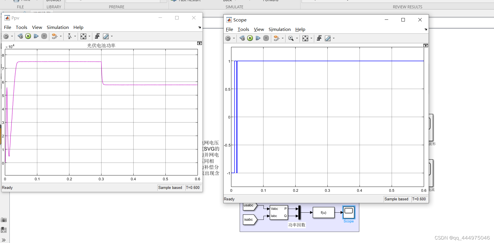Open Cursor Measurements in Scope toolbar
This screenshot has height=243, width=494.
(328, 38)
